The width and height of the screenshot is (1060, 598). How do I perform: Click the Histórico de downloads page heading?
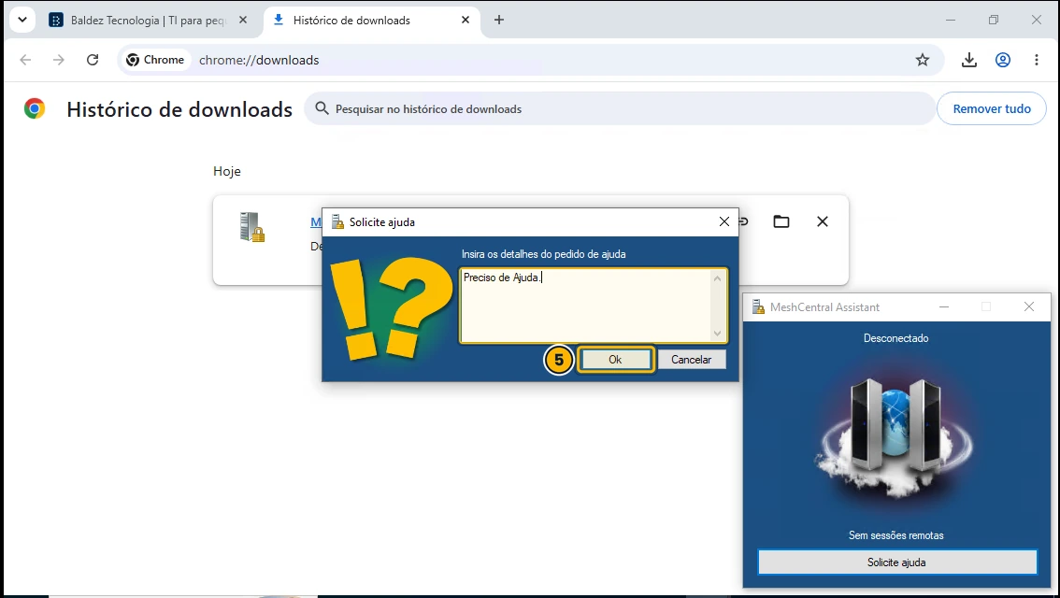point(179,109)
